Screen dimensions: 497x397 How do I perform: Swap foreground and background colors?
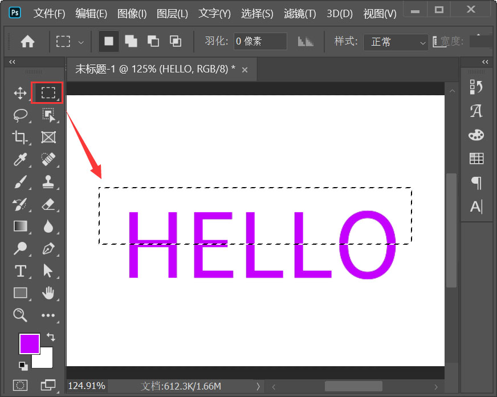[50, 337]
